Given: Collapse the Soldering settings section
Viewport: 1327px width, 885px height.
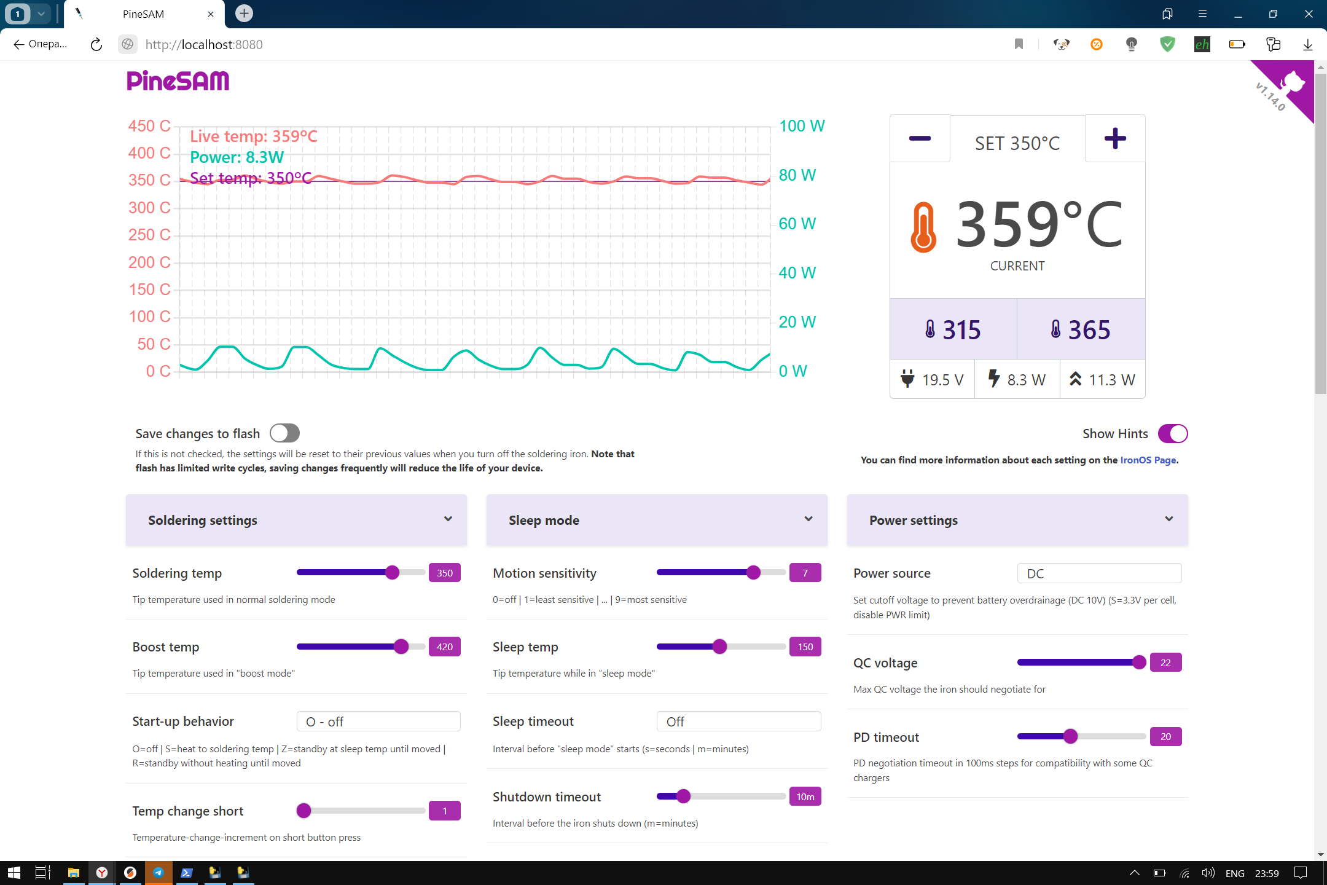Looking at the screenshot, I should click(x=448, y=519).
